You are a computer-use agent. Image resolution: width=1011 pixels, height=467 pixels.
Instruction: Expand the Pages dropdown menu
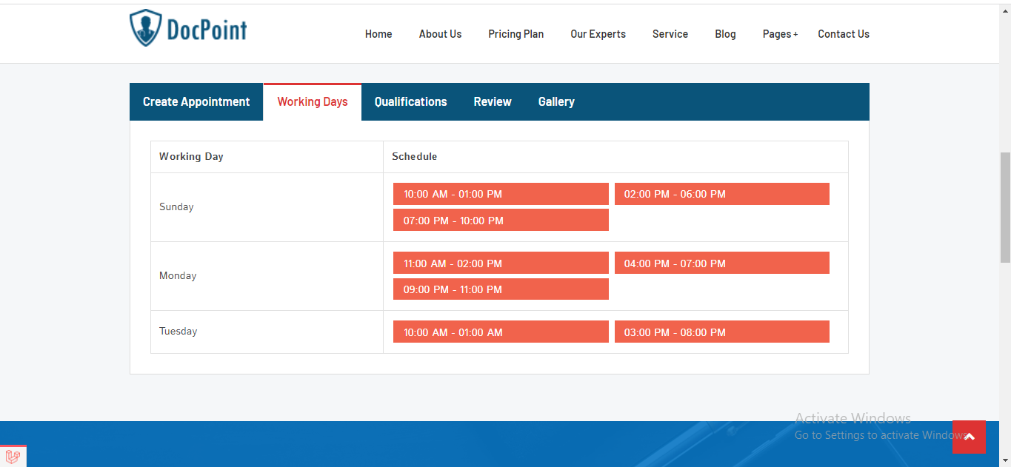(x=780, y=34)
